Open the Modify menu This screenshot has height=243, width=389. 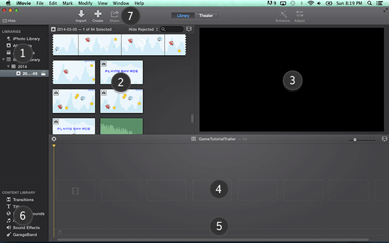point(86,3)
